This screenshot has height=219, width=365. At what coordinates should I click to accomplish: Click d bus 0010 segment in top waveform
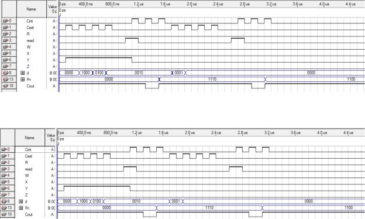[139, 73]
